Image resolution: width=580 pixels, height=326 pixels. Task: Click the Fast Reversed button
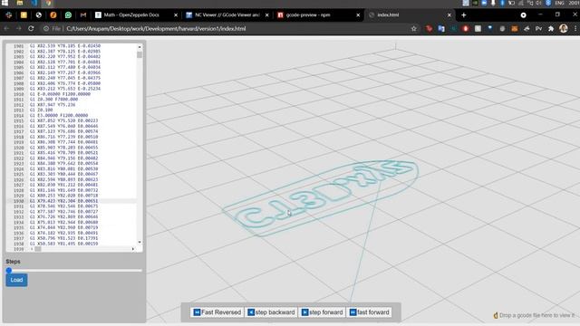217,312
